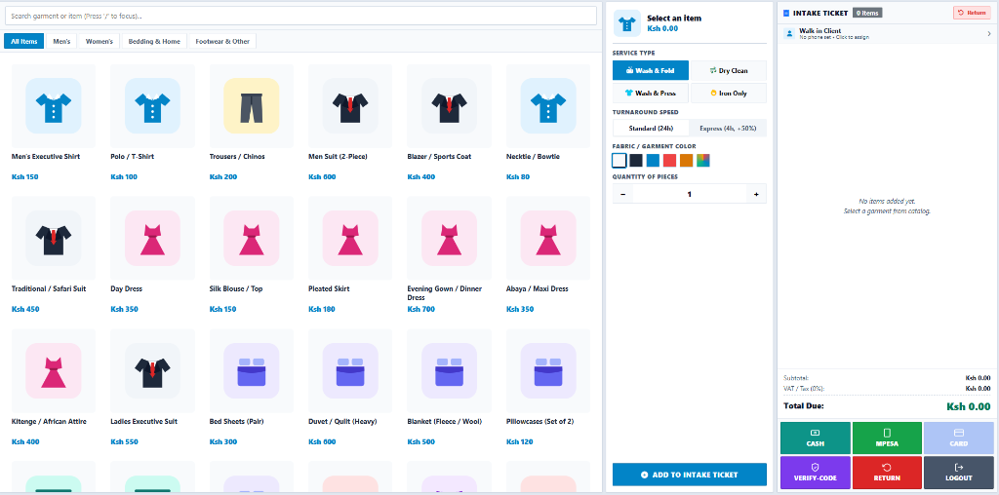Select the Abaya / Maxi Dress icon

point(548,238)
